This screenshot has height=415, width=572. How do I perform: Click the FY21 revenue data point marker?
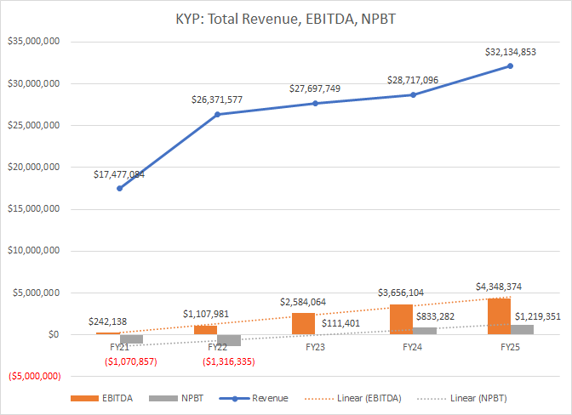pos(119,188)
